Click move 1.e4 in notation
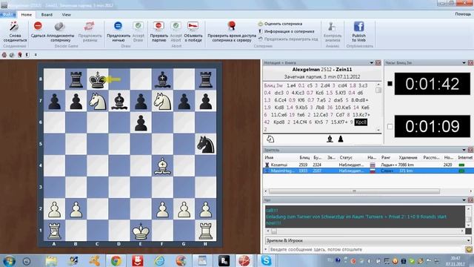474x267 pixels. click(291, 86)
